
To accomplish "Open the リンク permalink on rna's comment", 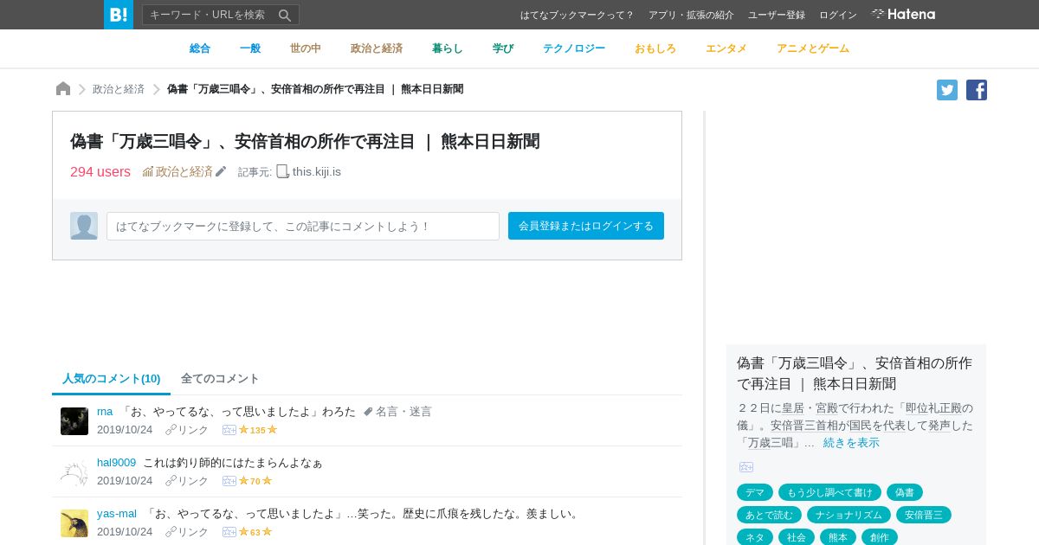I will [187, 430].
